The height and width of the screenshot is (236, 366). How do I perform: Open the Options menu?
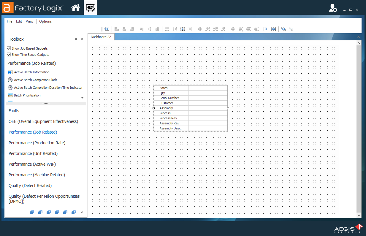(45, 21)
